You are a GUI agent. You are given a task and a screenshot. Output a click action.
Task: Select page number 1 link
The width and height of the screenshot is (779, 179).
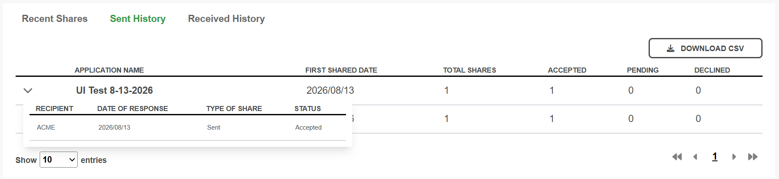715,157
